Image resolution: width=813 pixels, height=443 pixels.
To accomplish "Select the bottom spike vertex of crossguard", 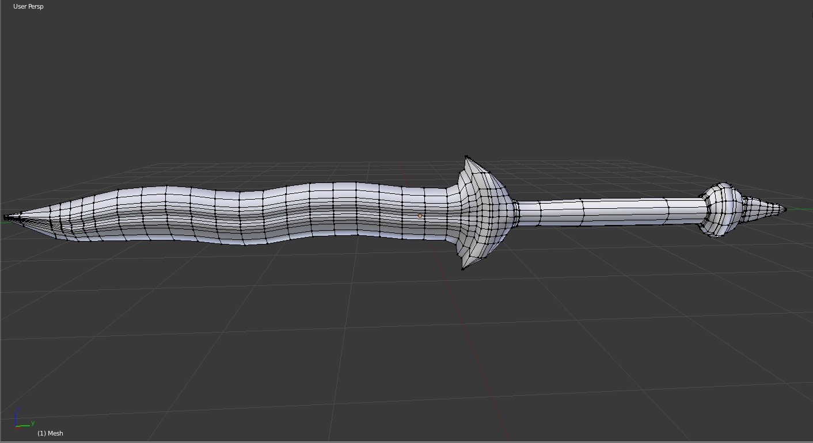I will click(463, 269).
